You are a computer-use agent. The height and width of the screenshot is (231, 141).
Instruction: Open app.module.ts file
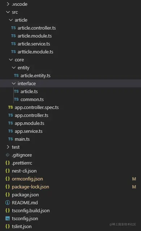point(29,123)
